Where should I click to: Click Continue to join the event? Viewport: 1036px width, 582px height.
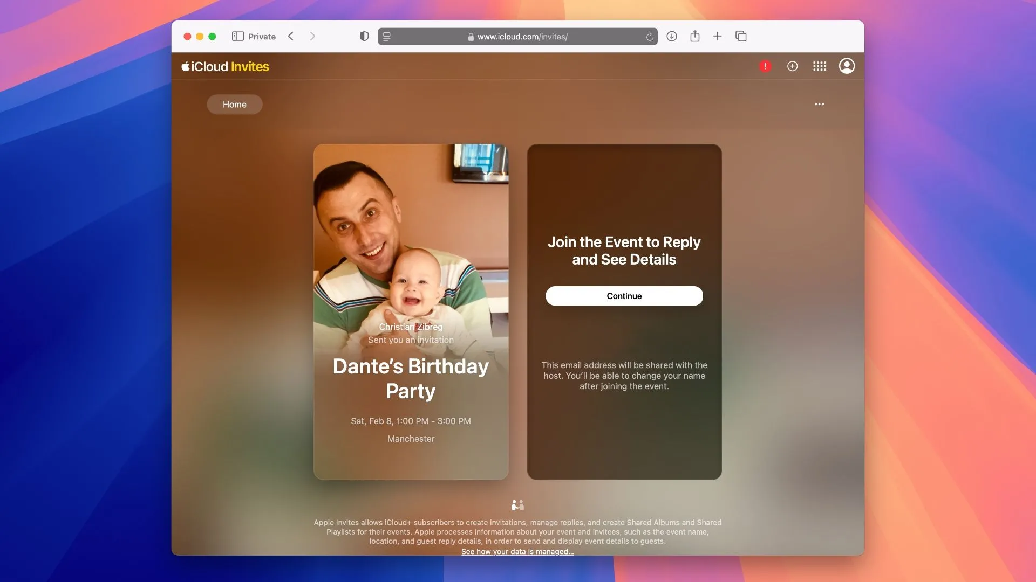pyautogui.click(x=624, y=296)
